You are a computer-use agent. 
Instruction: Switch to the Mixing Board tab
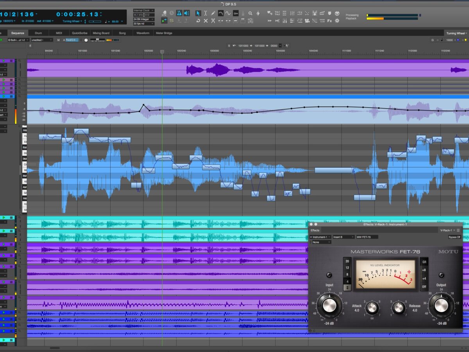tap(101, 33)
